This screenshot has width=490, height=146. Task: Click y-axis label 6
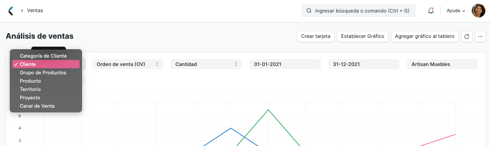point(19,116)
